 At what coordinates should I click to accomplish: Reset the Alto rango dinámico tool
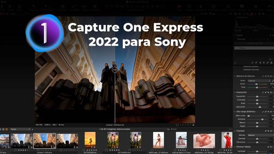point(268,112)
